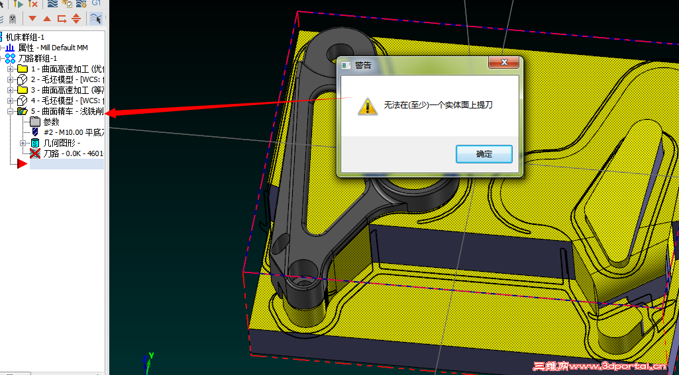Collapse operation 5 曲面精车
Image resolution: width=679 pixels, height=375 pixels.
(11, 111)
